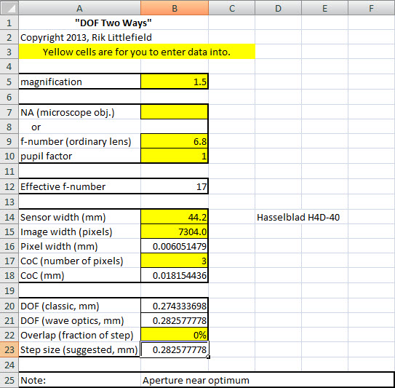Select column B header
Viewport: 395px width, 388px height.
175,8
